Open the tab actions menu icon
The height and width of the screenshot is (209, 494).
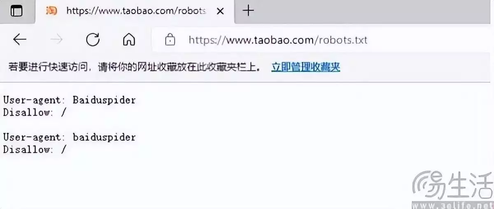click(16, 11)
